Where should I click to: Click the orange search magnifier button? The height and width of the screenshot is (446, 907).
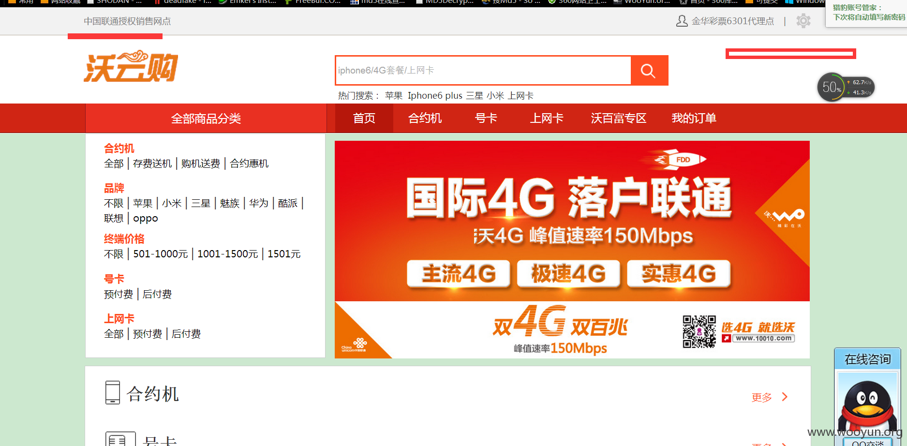(649, 71)
